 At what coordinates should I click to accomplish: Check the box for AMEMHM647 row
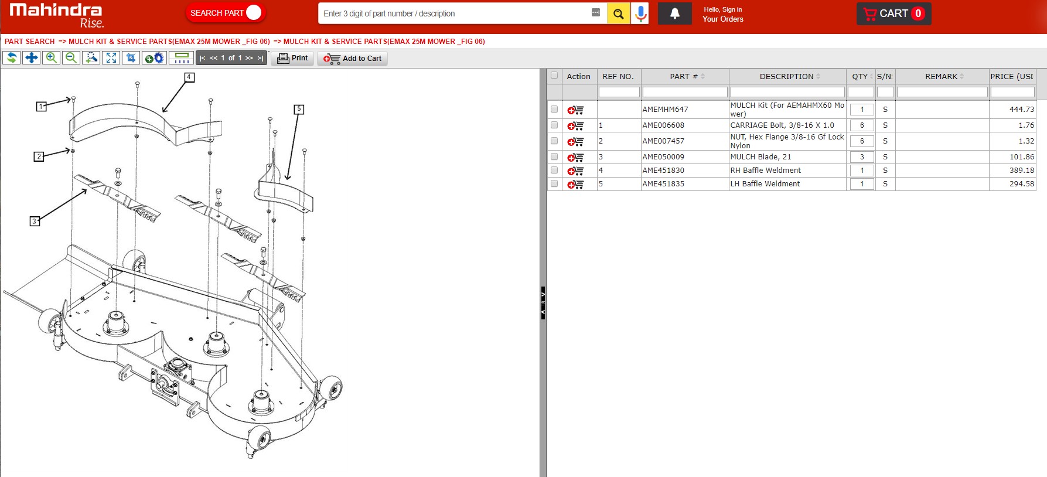click(x=554, y=109)
